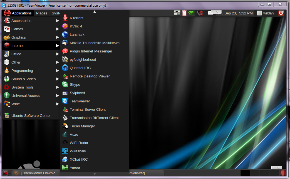
Task: Click the TeamViewer window title bar icon
Action: 4,6
